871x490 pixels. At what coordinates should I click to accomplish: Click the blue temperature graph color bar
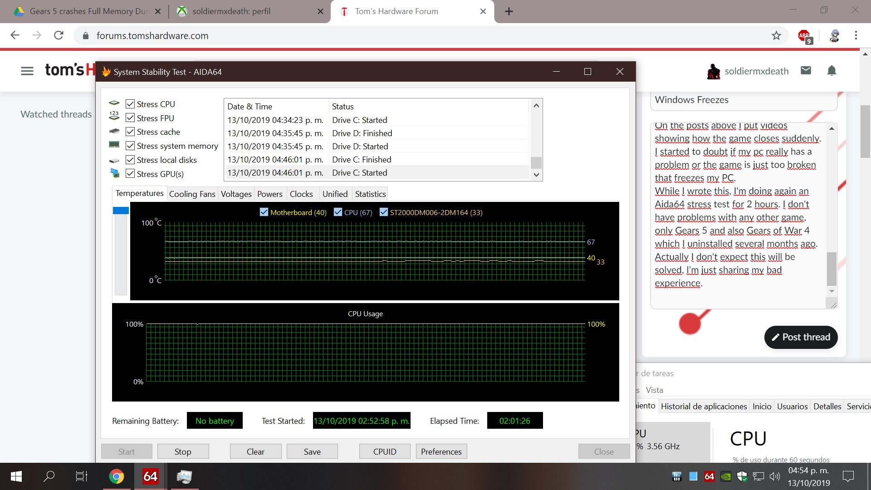coord(121,211)
